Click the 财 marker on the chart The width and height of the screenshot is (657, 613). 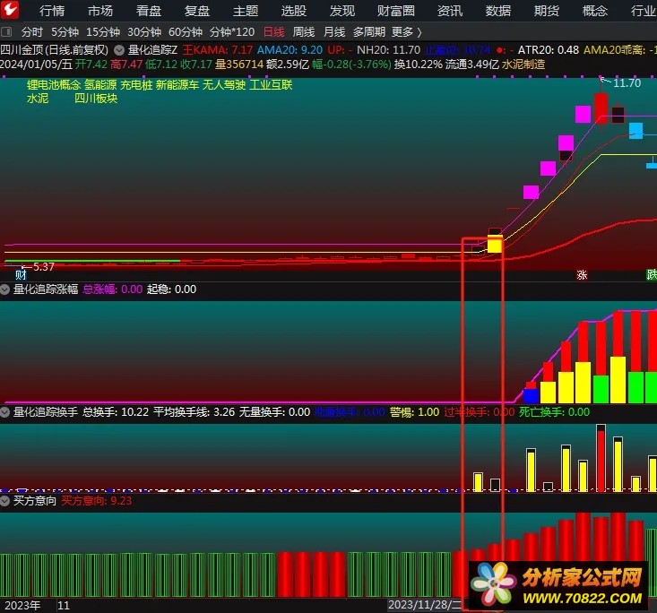click(21, 275)
